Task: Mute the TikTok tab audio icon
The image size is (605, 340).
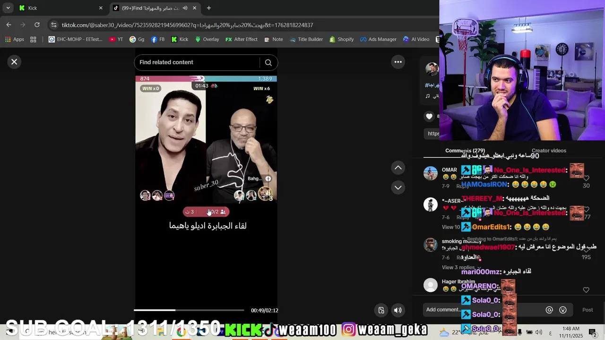Action: click(185, 8)
